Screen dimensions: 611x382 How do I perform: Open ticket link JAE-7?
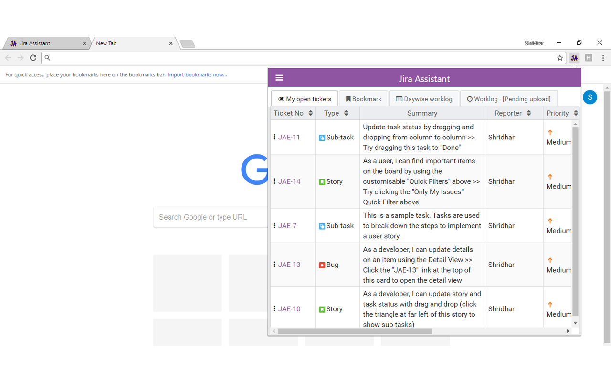[x=287, y=225]
